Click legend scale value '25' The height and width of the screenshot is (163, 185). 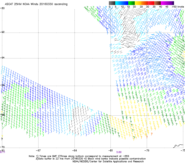click(141, 7)
